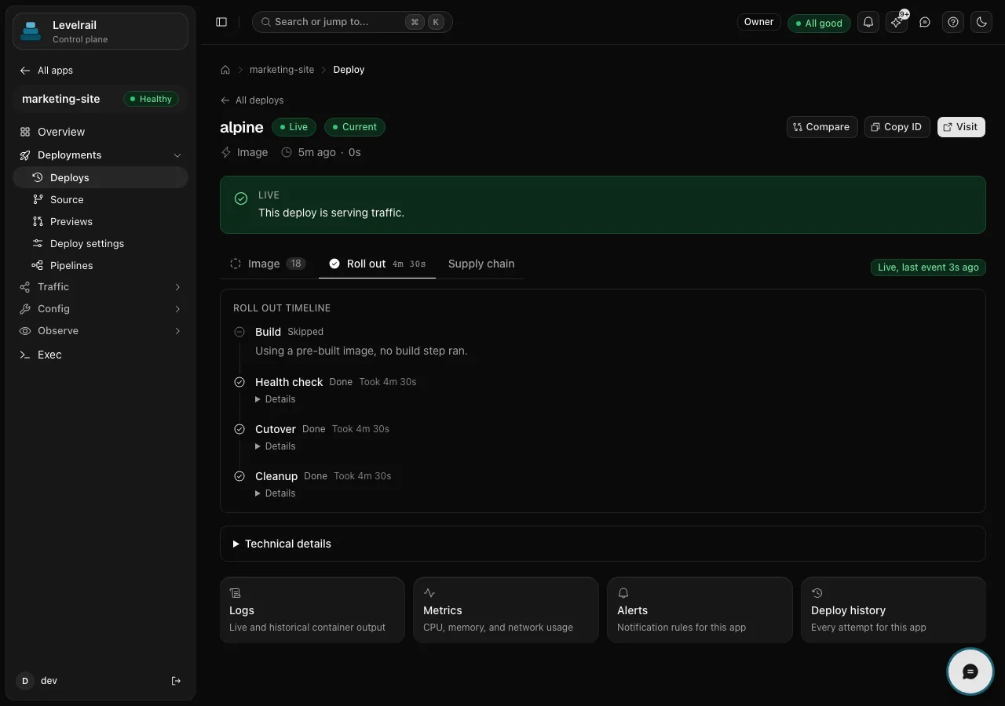Screen dimensions: 1005x706
Task: Open the Deploy history card
Action: point(894,610)
